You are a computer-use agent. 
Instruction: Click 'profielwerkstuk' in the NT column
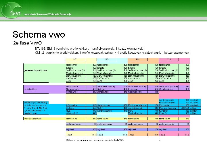coord(73,124)
